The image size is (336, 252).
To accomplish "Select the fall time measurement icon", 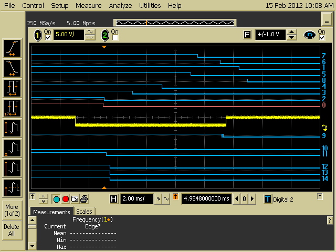I will pyautogui.click(x=12, y=68).
